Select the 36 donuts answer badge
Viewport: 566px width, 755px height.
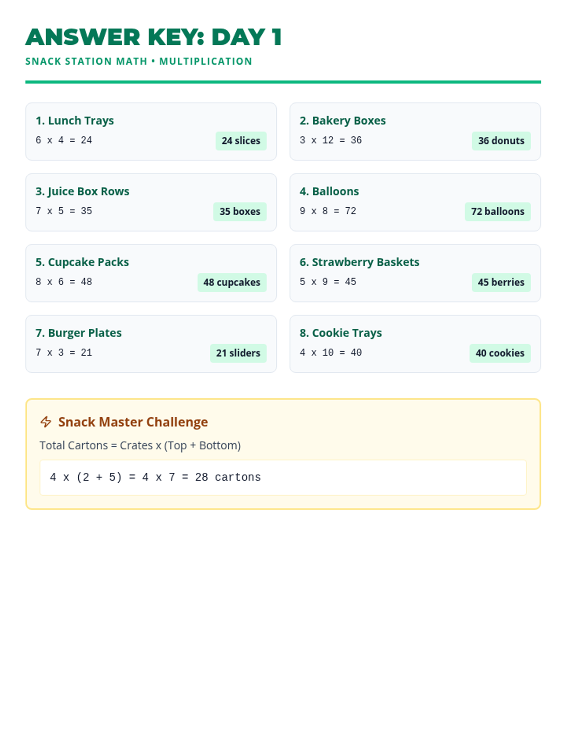(x=501, y=141)
